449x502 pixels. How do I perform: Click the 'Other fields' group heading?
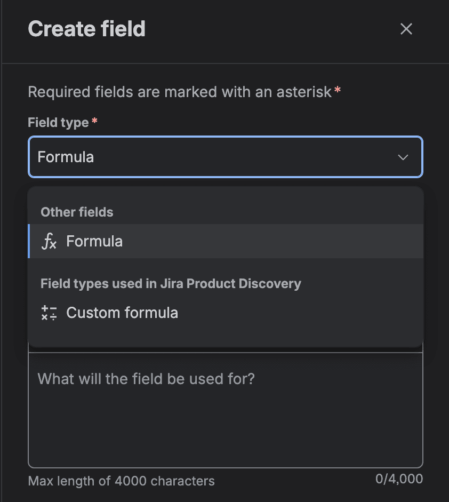click(77, 212)
